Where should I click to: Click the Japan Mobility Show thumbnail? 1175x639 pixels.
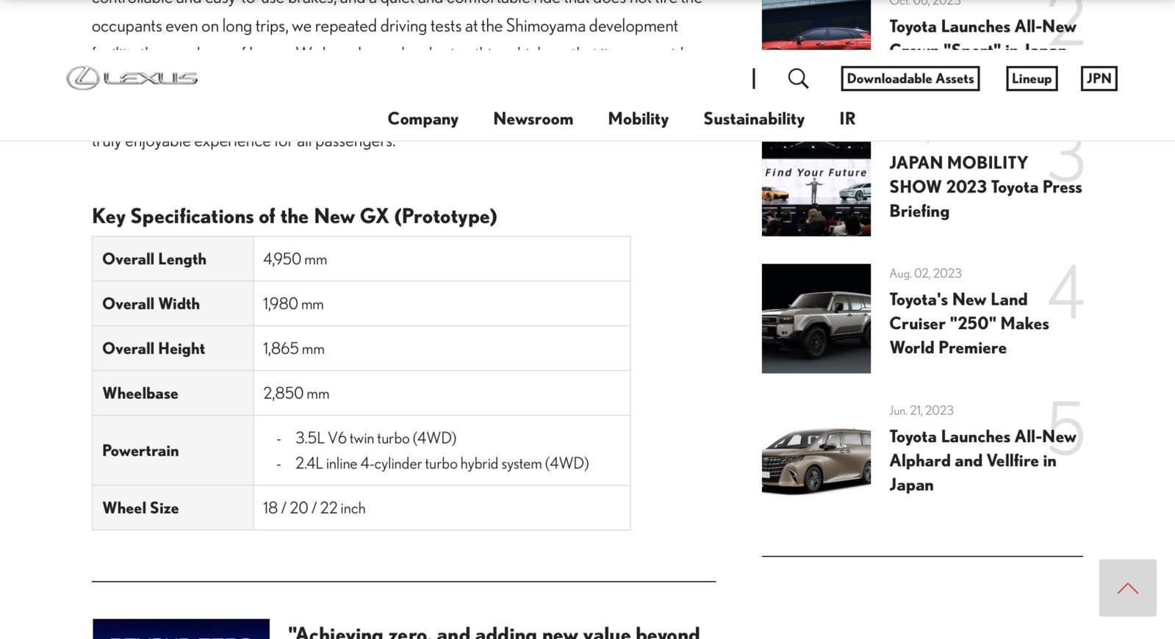(x=816, y=189)
